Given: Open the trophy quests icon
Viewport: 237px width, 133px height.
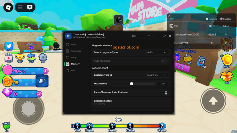Looking at the screenshot, I should (x=20, y=58).
